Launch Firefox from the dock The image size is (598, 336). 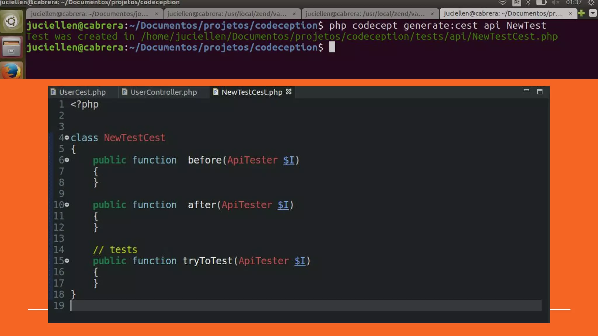click(x=11, y=71)
